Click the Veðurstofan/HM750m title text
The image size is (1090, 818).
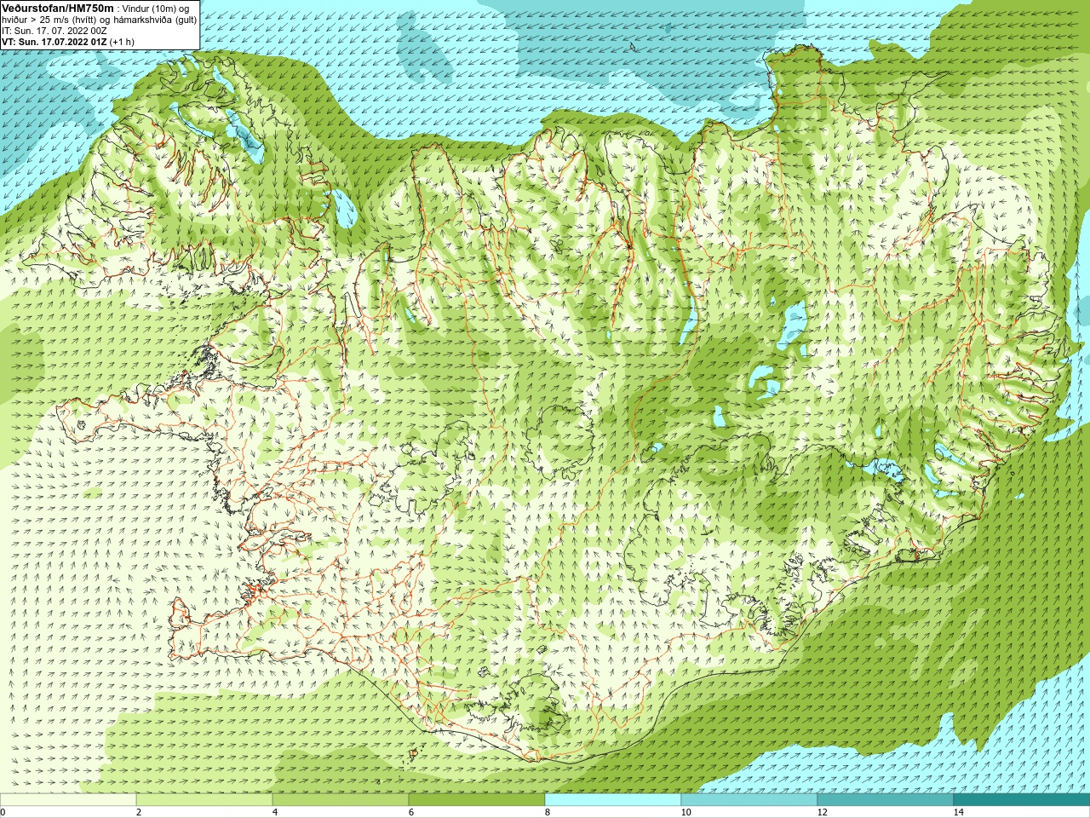point(57,8)
